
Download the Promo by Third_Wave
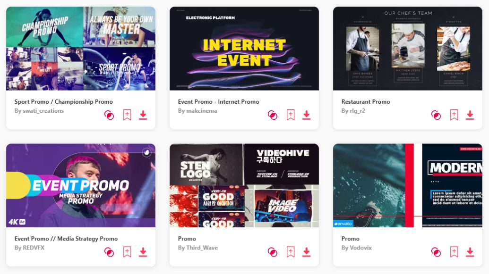pos(307,252)
